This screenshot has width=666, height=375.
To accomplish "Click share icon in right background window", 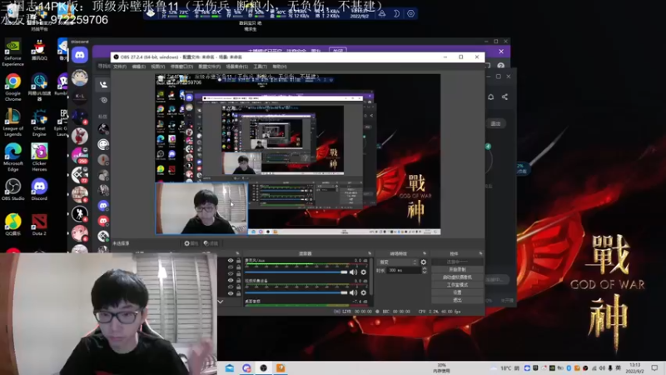I will (504, 97).
